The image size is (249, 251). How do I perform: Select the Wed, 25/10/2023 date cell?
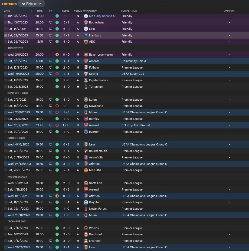[x=19, y=164]
